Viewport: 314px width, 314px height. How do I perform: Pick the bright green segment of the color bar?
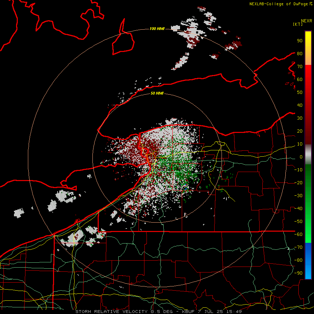[308, 228]
